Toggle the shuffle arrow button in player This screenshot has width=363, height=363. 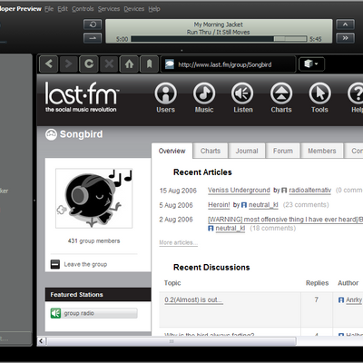pyautogui.click(x=93, y=38)
